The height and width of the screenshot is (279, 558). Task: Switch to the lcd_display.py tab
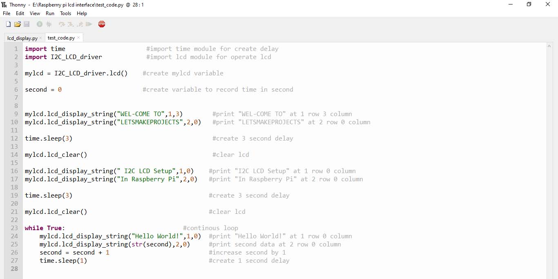point(22,38)
